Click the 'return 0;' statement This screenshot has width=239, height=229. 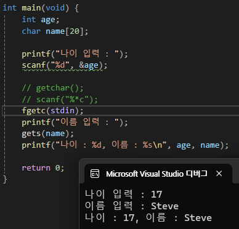coord(43,168)
